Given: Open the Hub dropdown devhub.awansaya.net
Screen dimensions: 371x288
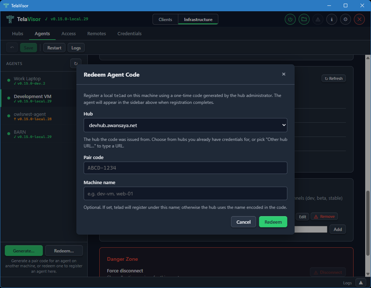Looking at the screenshot, I should pos(185,125).
